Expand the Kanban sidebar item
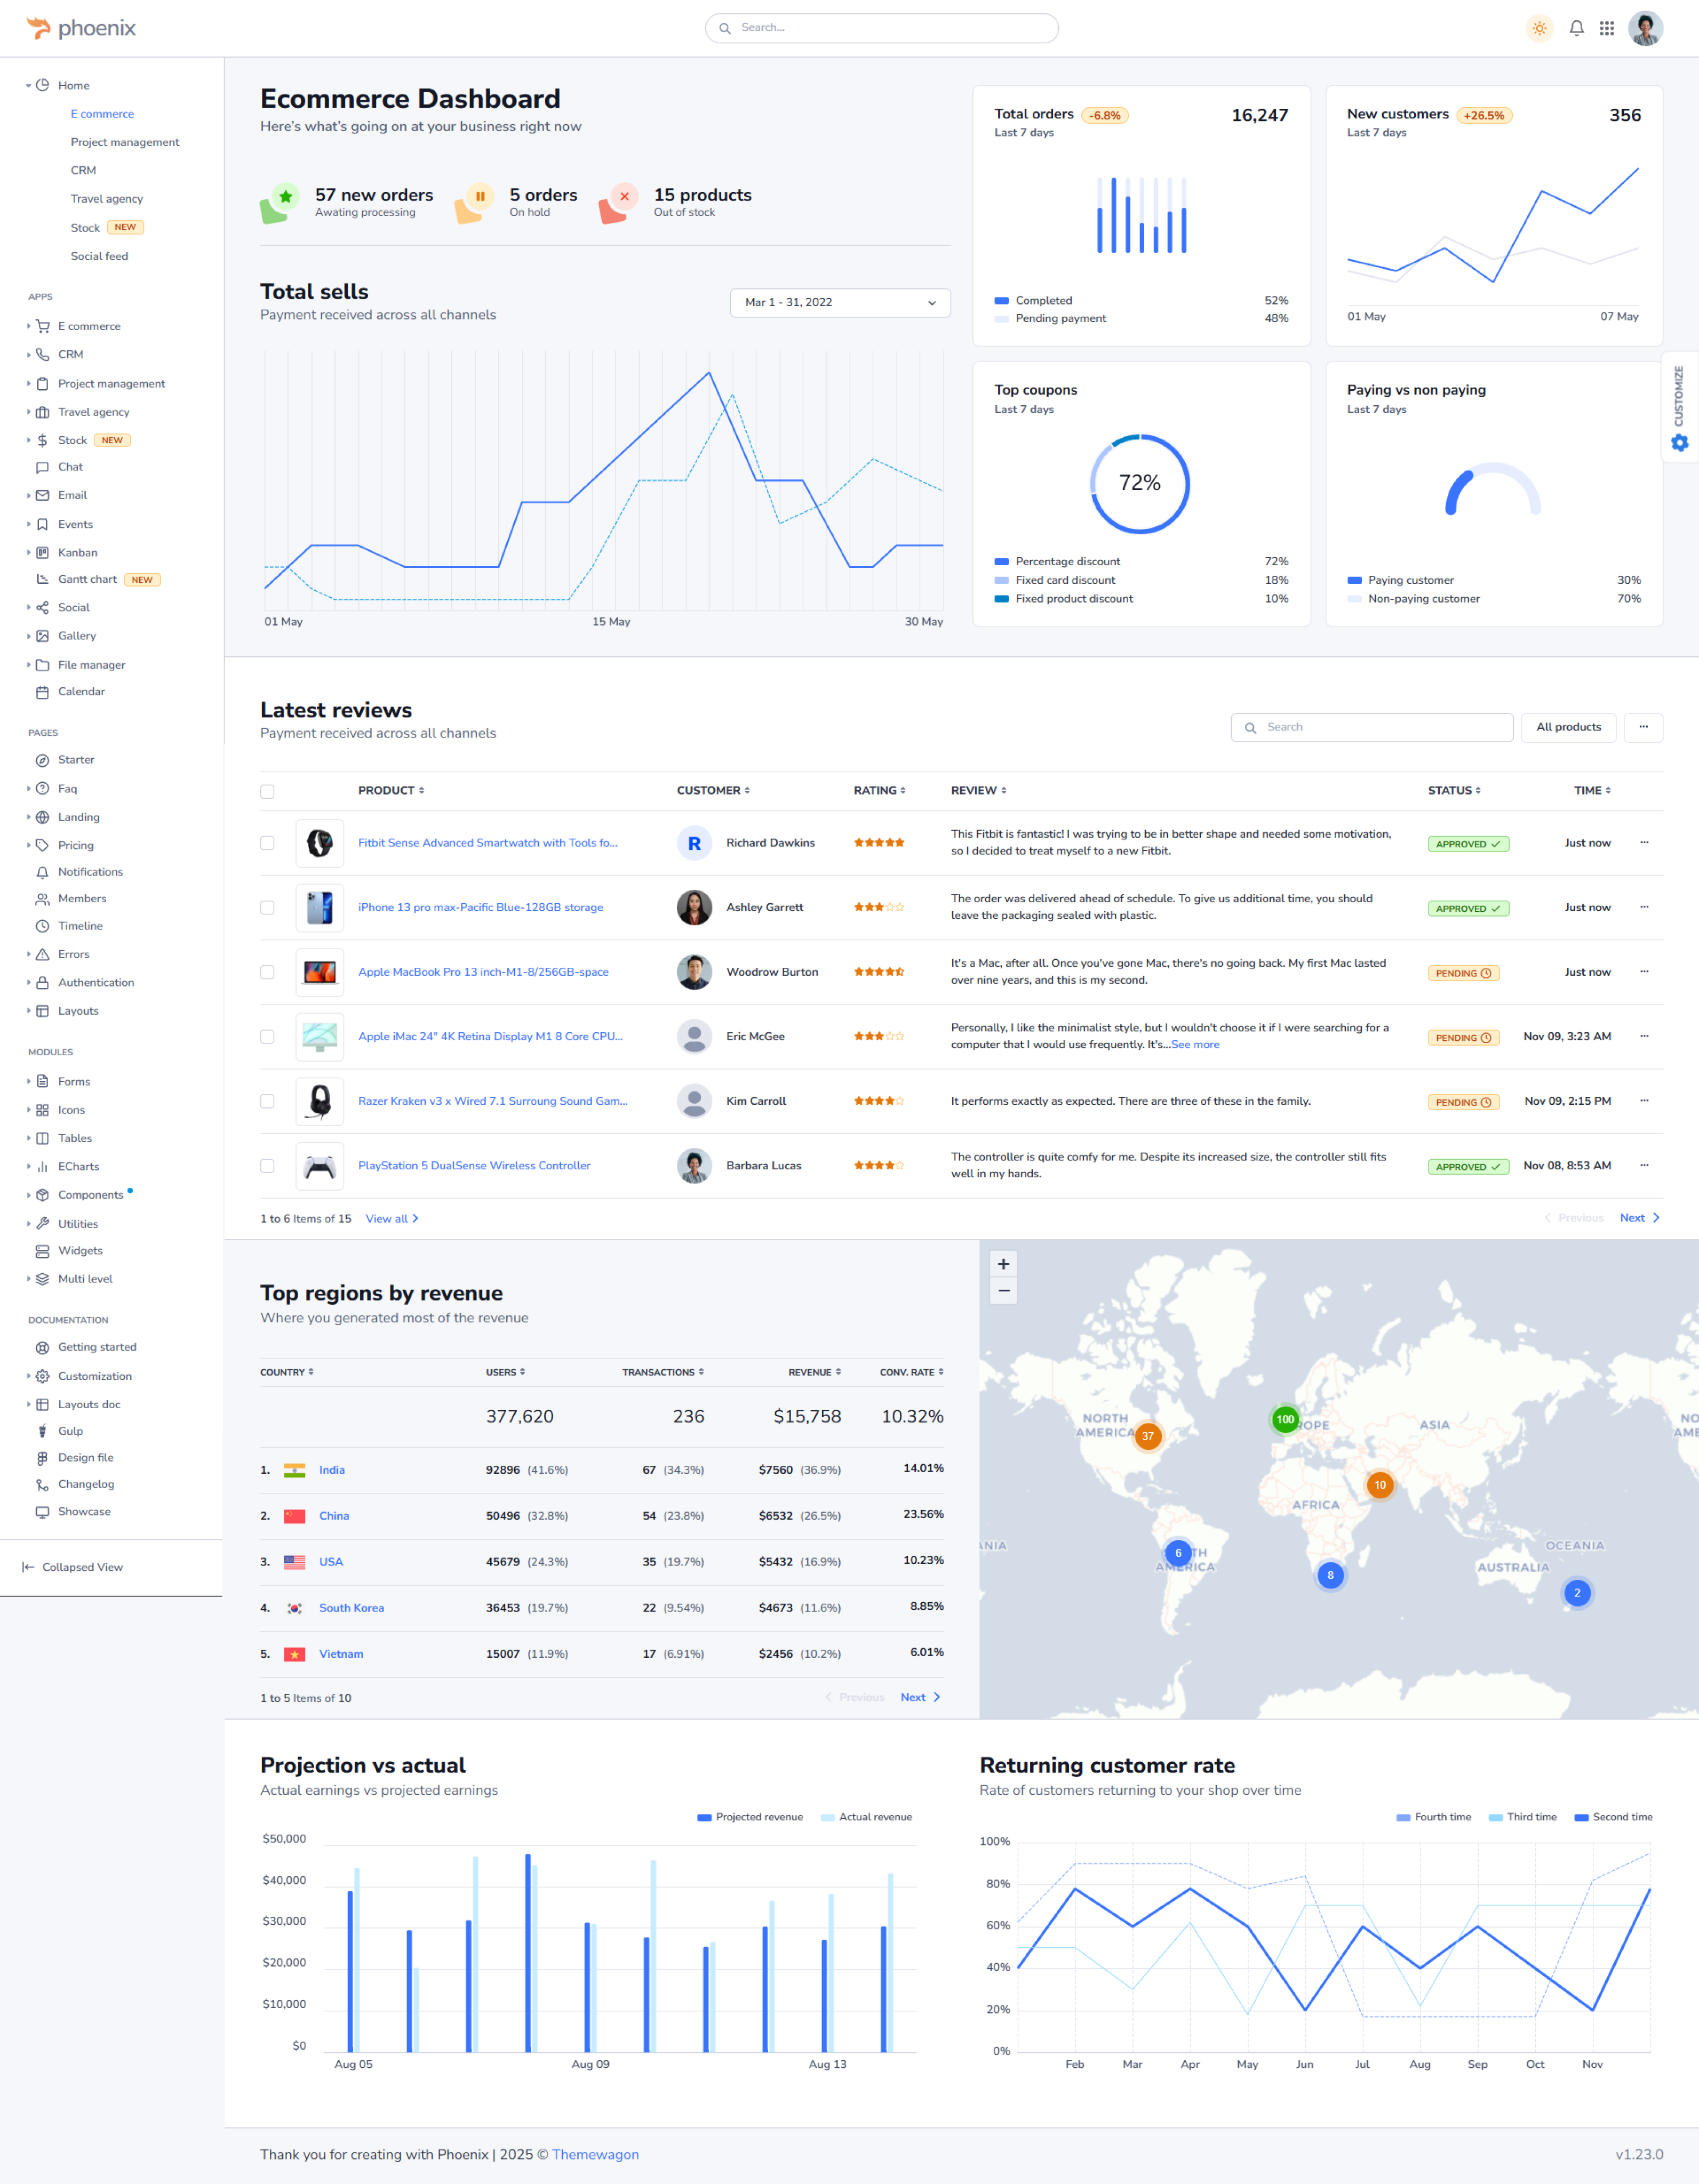 [x=77, y=552]
